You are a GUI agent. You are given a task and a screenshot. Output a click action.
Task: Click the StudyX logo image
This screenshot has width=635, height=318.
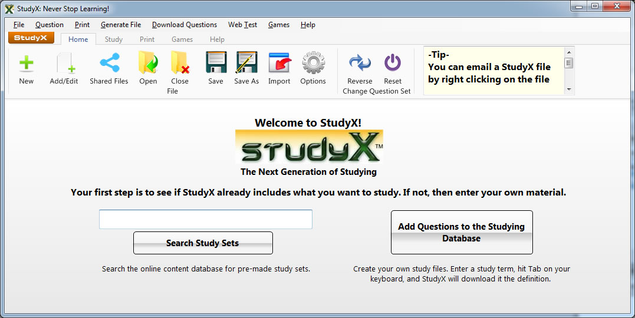[x=310, y=147]
